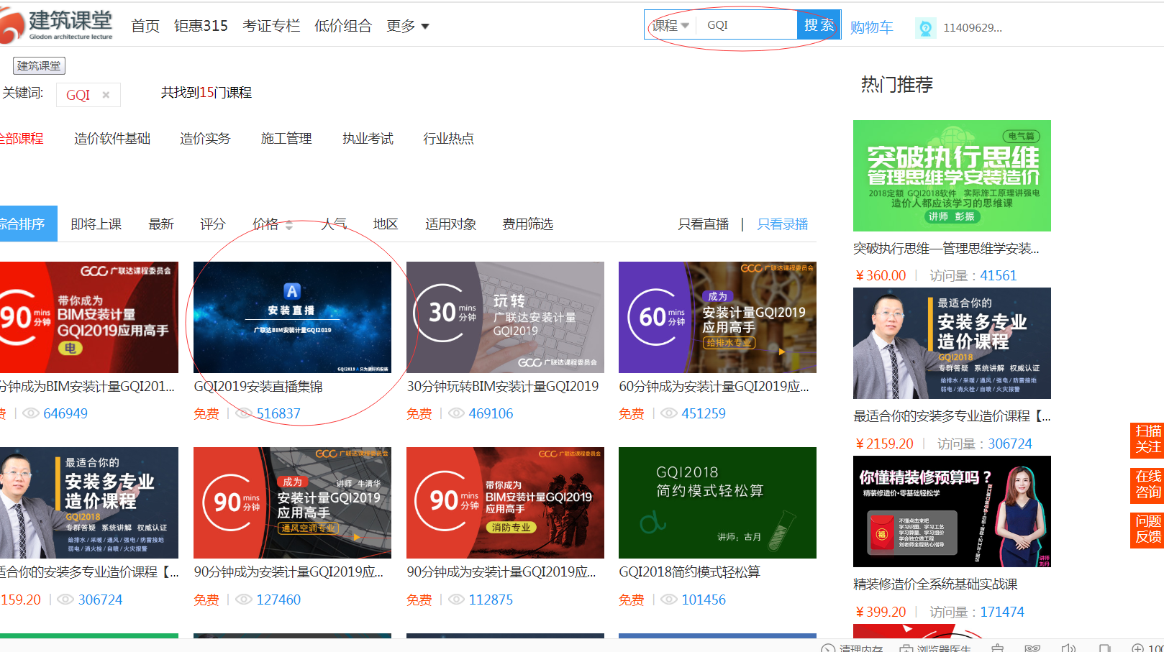This screenshot has width=1164, height=652.
Task: Click the 扫描关注 side button
Action: click(1147, 439)
